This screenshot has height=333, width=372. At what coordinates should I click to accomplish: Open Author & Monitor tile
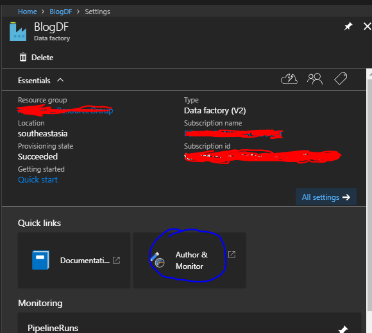190,260
